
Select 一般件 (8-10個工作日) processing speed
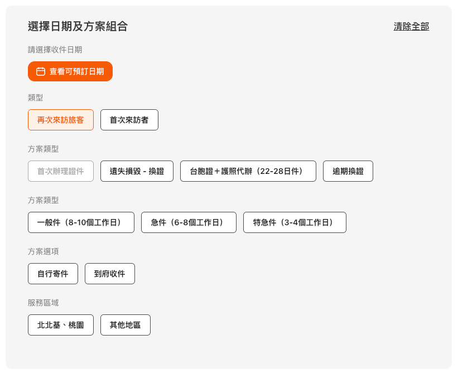pyautogui.click(x=81, y=222)
